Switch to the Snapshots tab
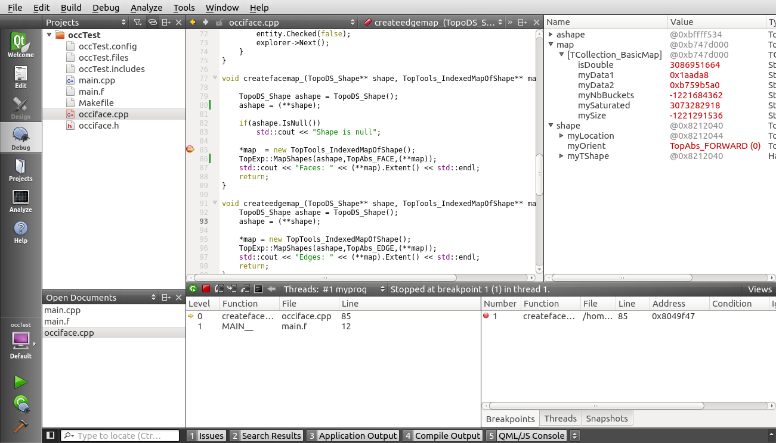776x443 pixels. click(607, 419)
